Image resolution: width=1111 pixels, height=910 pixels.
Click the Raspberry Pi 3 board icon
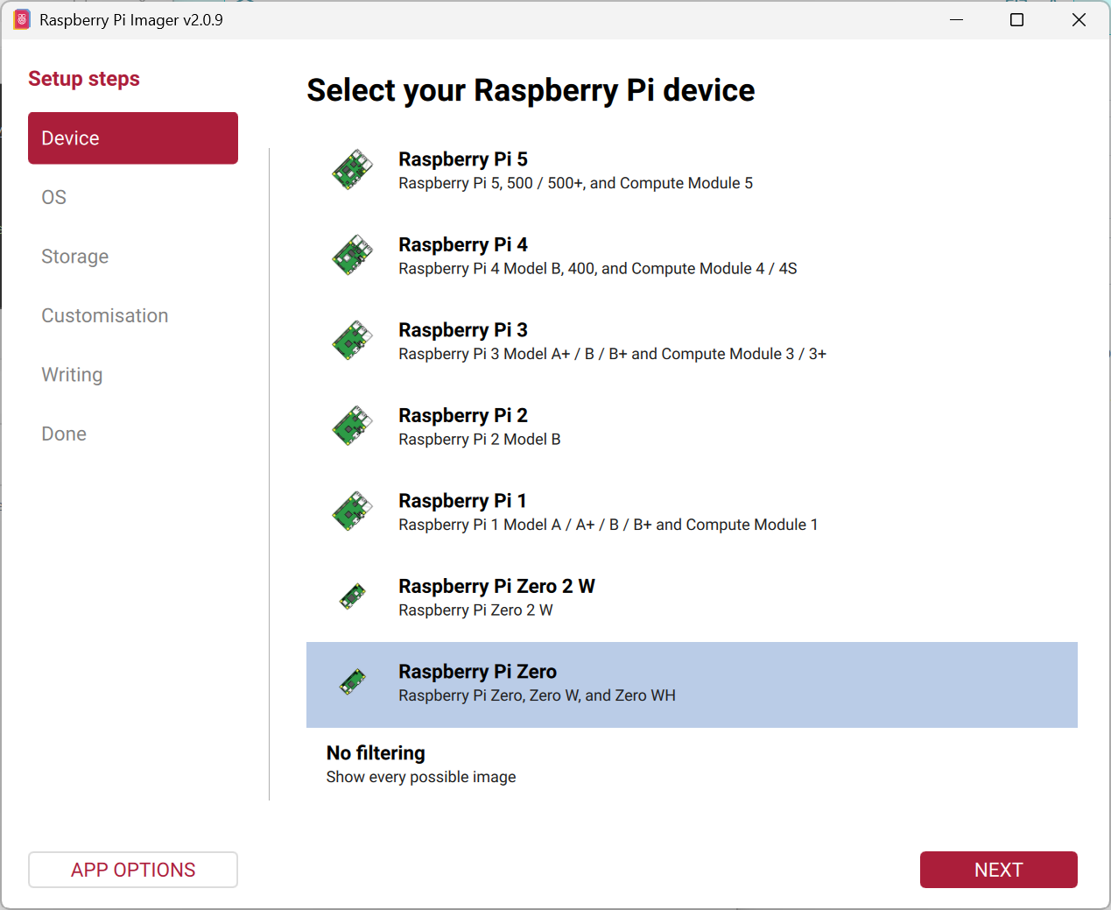[352, 341]
